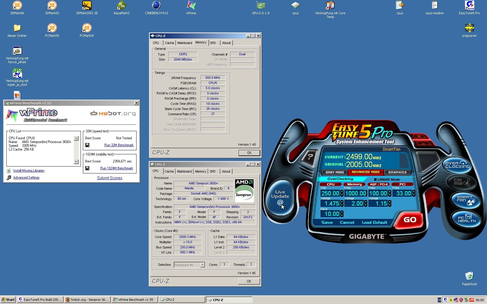Open the Processor selection dropdown in CPU-Z
The width and height of the screenshot is (487, 304).
(x=202, y=265)
